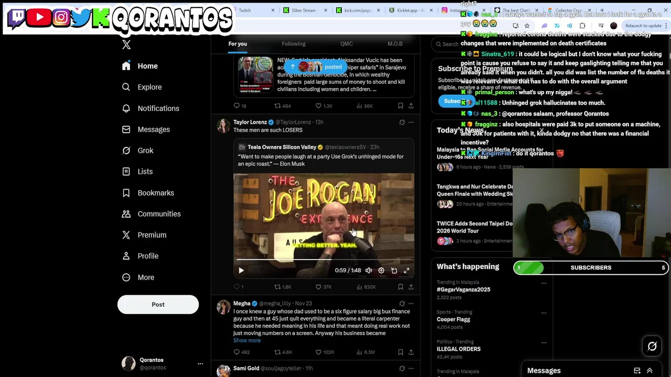The height and width of the screenshot is (377, 671).
Task: Seek on the video progress bar
Action: click(323, 259)
